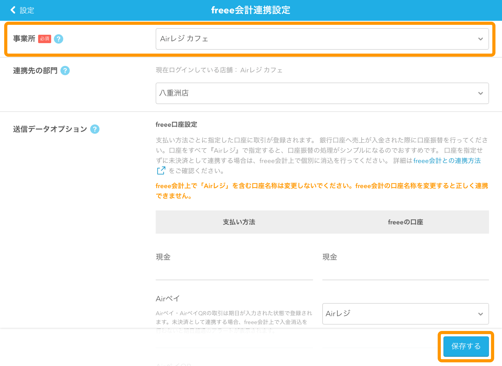Click the 設定 back label in header
The height and width of the screenshot is (366, 502).
27,10
